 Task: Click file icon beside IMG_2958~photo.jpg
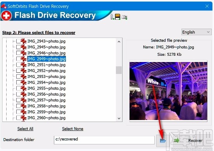[24, 106]
